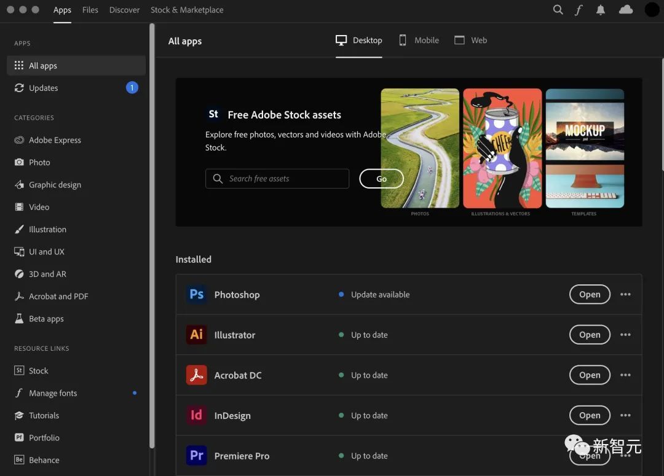Open Manage fonts resource link
Image resolution: width=664 pixels, height=476 pixels.
(x=53, y=393)
